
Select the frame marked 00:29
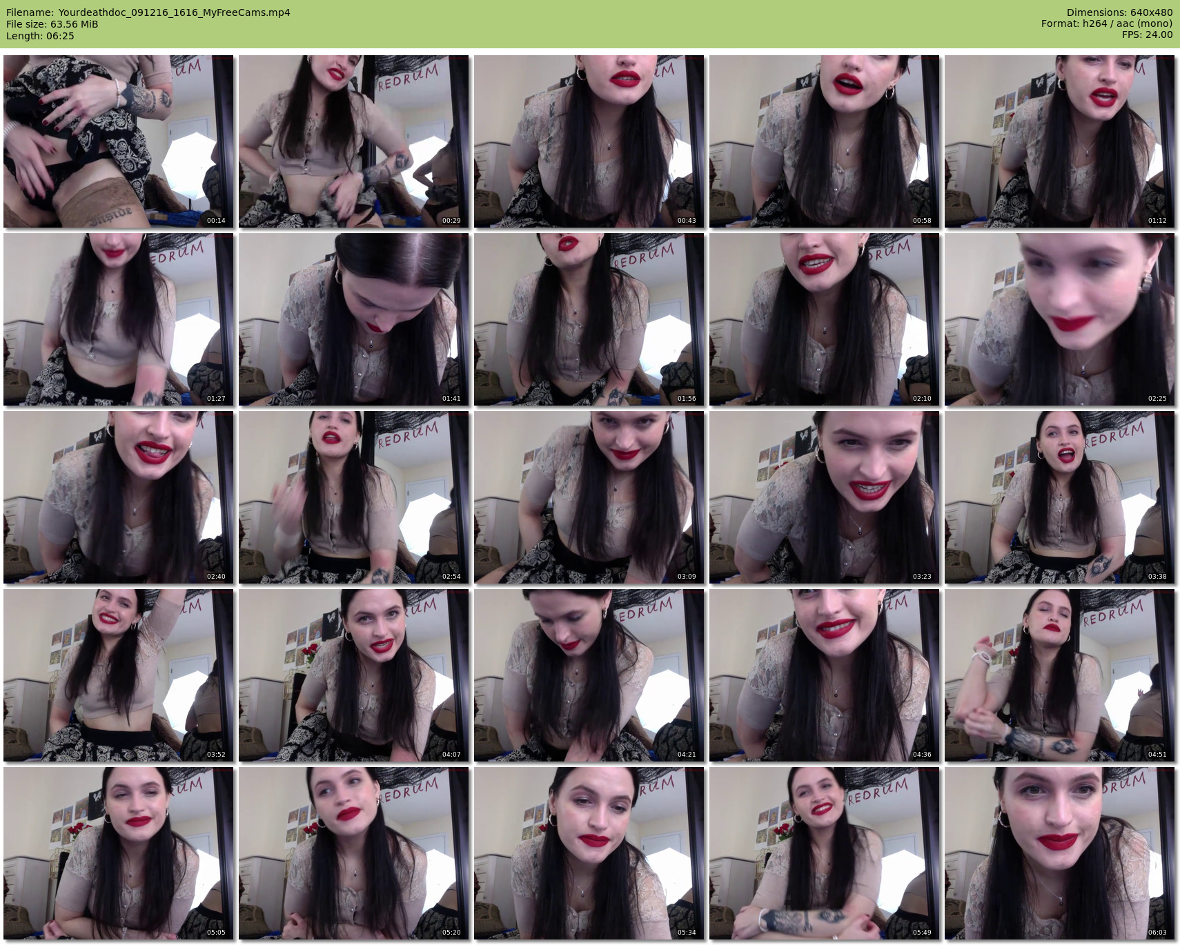tap(353, 141)
